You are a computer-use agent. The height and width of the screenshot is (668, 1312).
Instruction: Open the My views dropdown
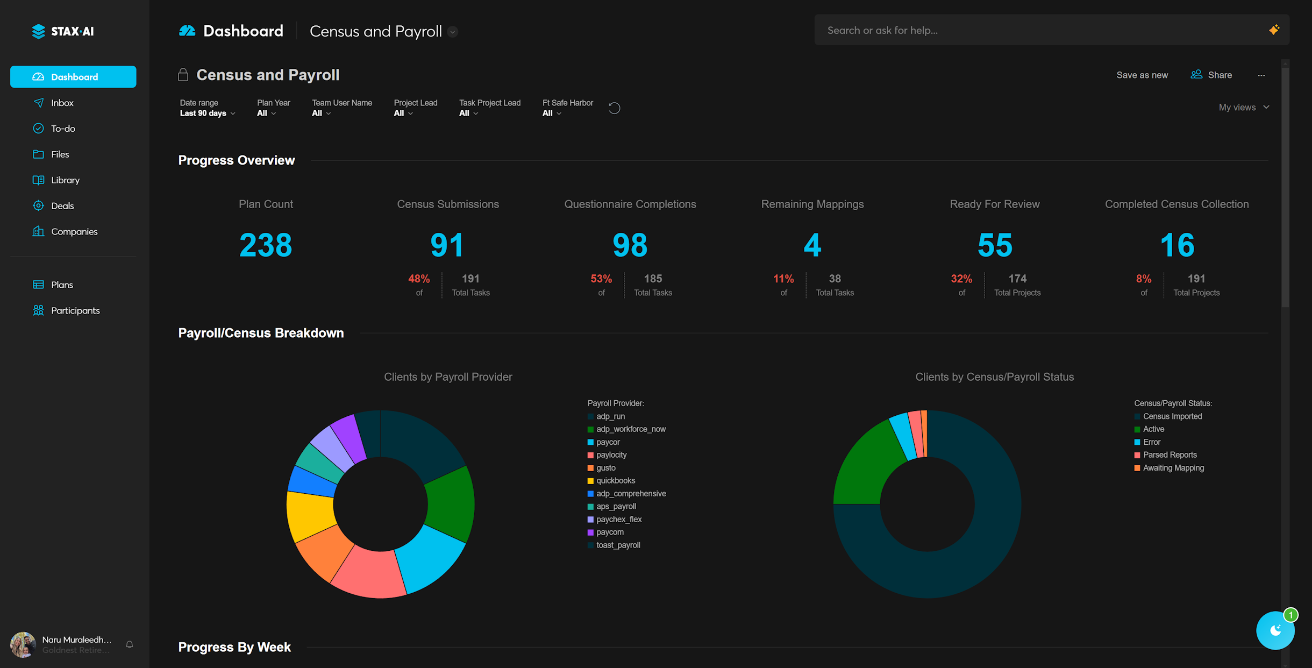[1244, 108]
